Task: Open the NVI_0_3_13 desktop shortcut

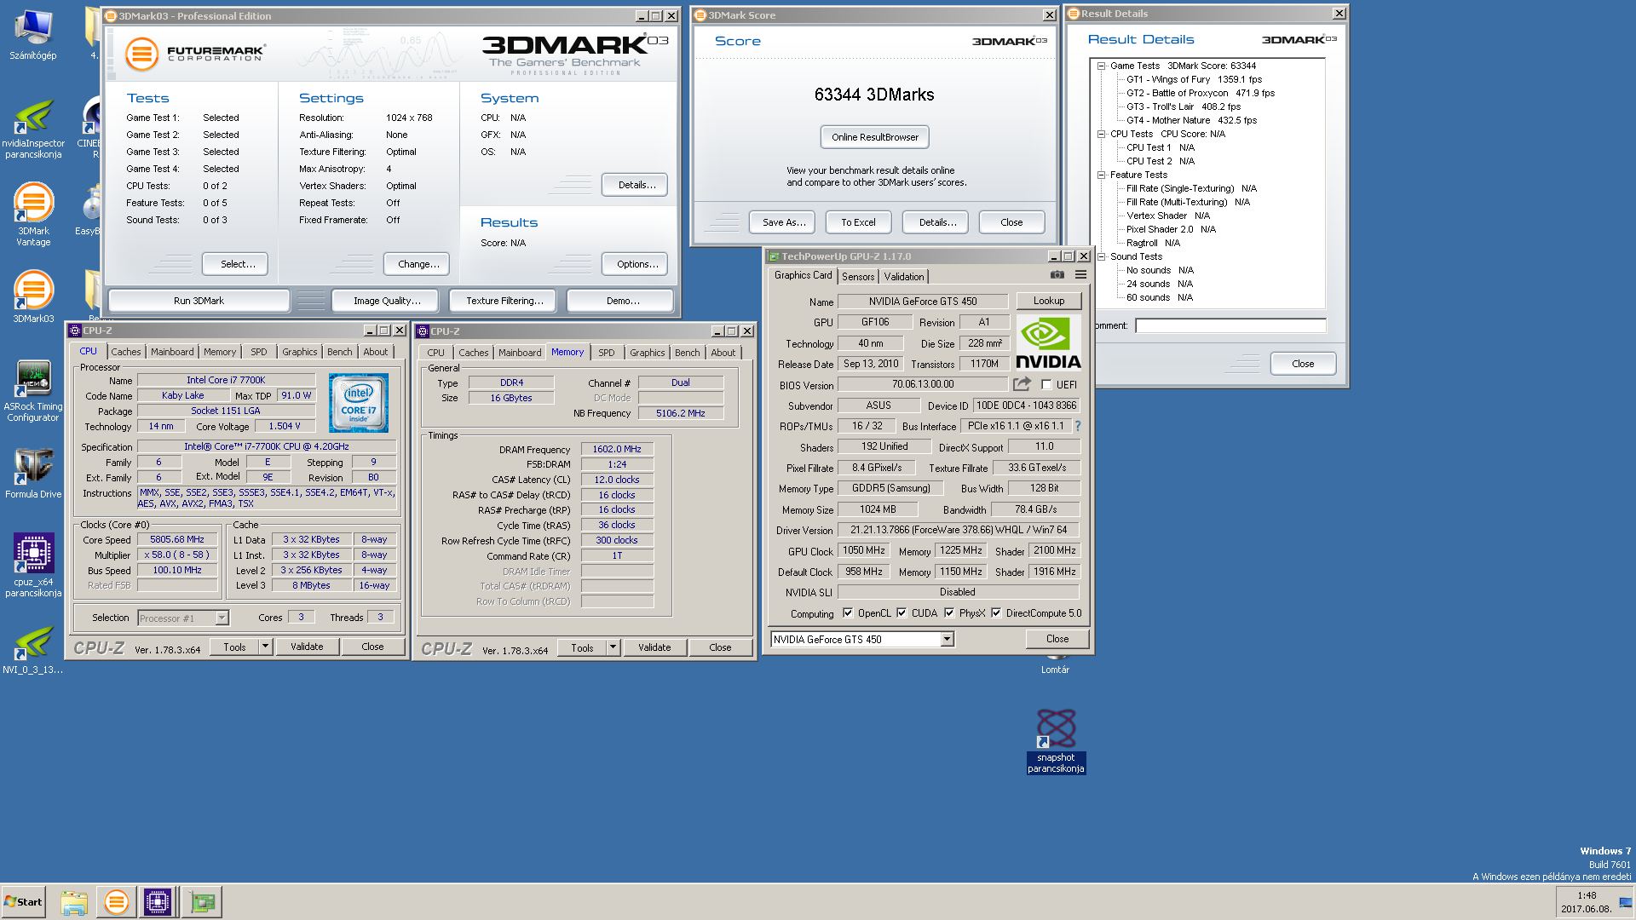Action: click(33, 650)
